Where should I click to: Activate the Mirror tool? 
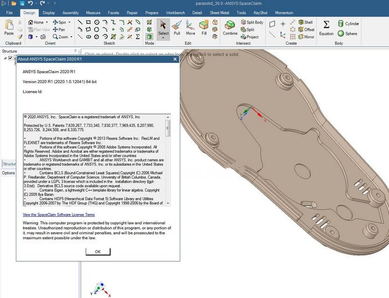point(307,37)
